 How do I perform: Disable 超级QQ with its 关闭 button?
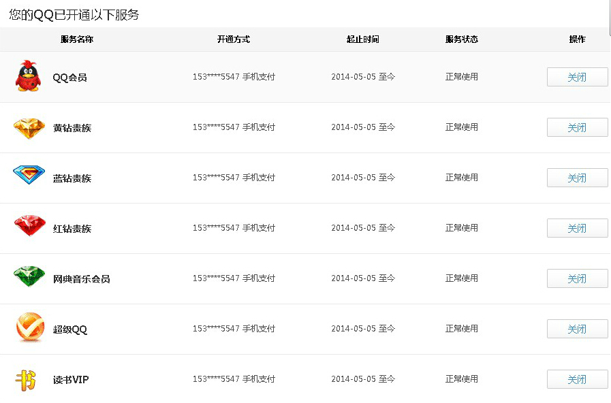click(x=577, y=329)
